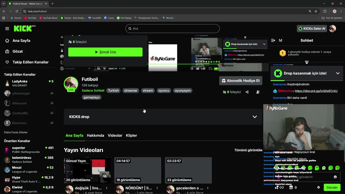Switch to the Videolar tab
345x194 pixels.
click(x=115, y=136)
